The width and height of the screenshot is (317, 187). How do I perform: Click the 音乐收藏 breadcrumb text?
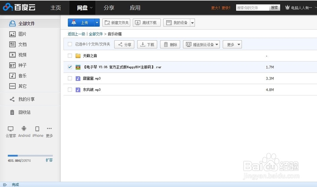click(115, 34)
